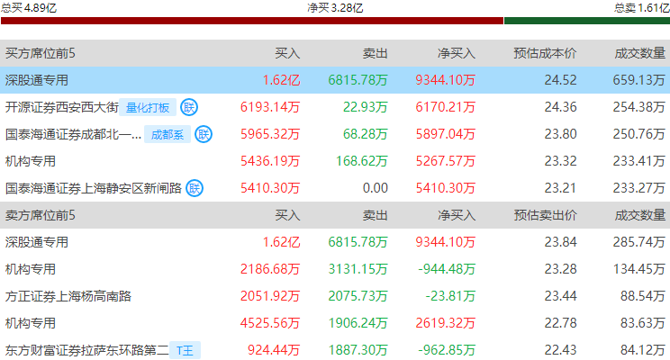Click the red total-buy bar segment
Screen dimensions: 670x360
(252, 21)
